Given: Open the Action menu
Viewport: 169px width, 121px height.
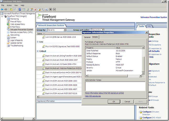Looking at the screenshot, I should click(x=9, y=5).
